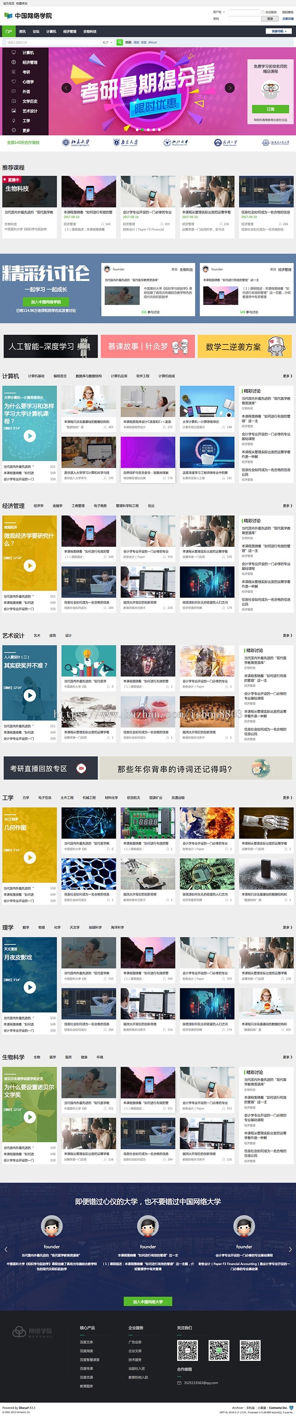Click the 浙江大学 university logo
This screenshot has width=296, height=1426.
[x=175, y=142]
